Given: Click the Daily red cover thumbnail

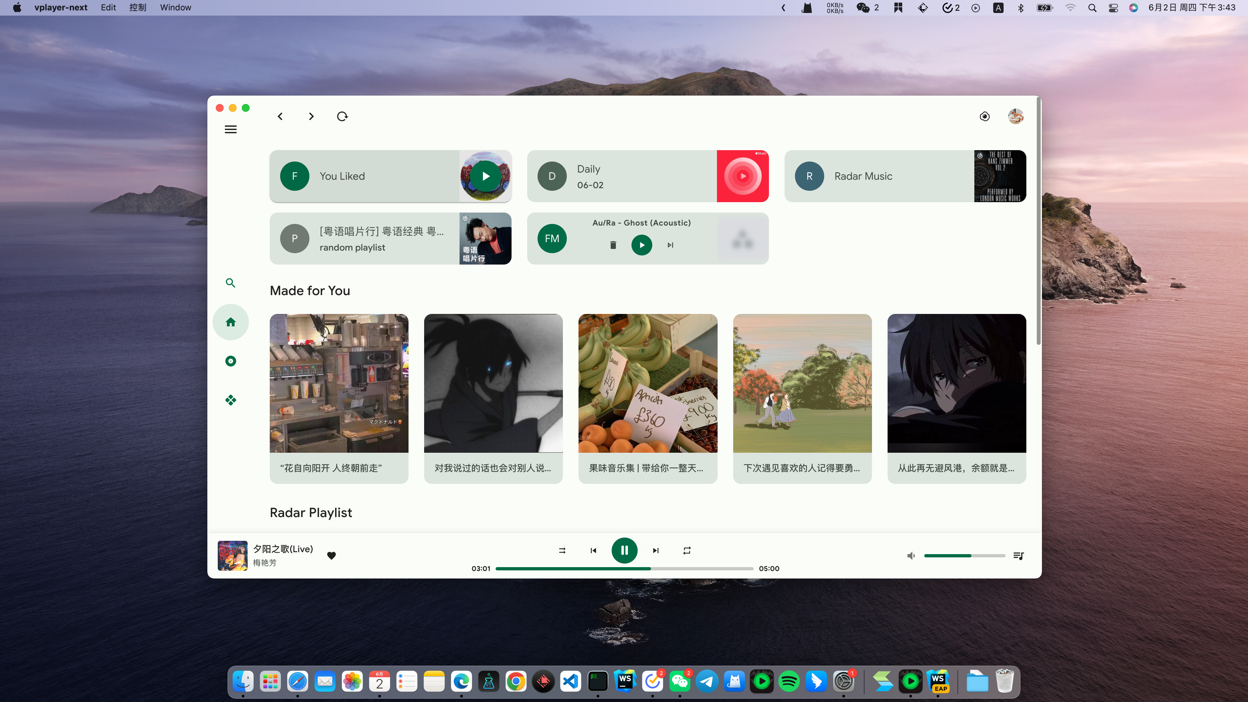Looking at the screenshot, I should click(743, 176).
